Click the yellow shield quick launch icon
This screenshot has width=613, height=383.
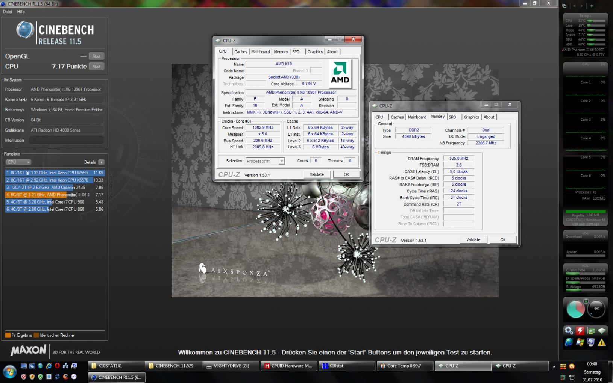32,377
